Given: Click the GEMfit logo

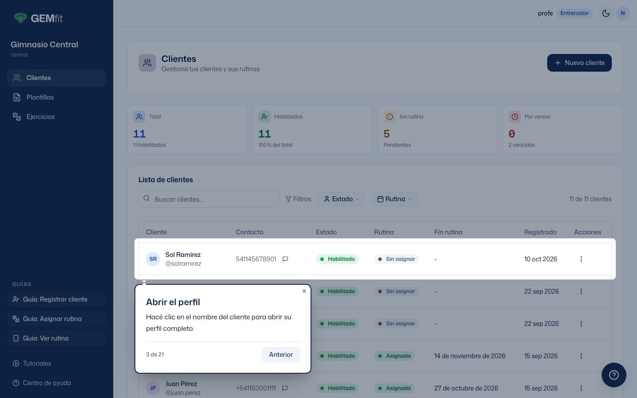Looking at the screenshot, I should pyautogui.click(x=38, y=18).
